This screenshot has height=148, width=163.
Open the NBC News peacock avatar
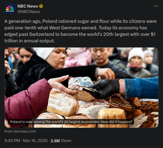pos(10,9)
